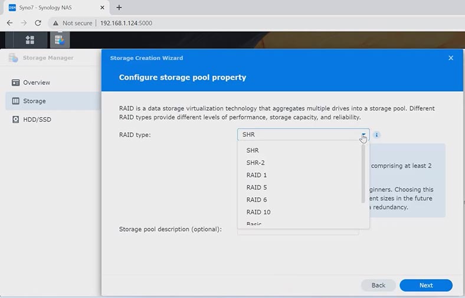Click the Storage Manager title icon

click(14, 58)
